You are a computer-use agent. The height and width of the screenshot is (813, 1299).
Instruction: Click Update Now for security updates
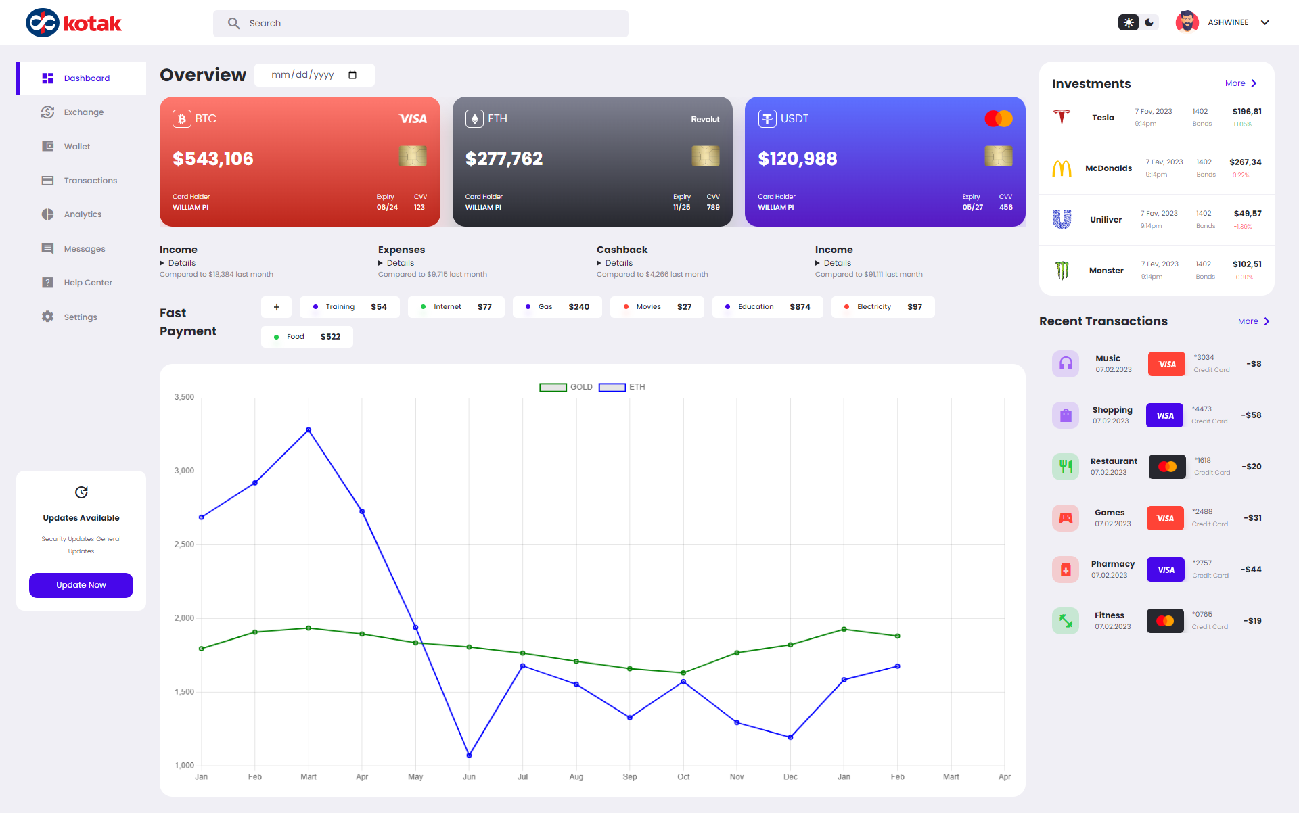[81, 585]
